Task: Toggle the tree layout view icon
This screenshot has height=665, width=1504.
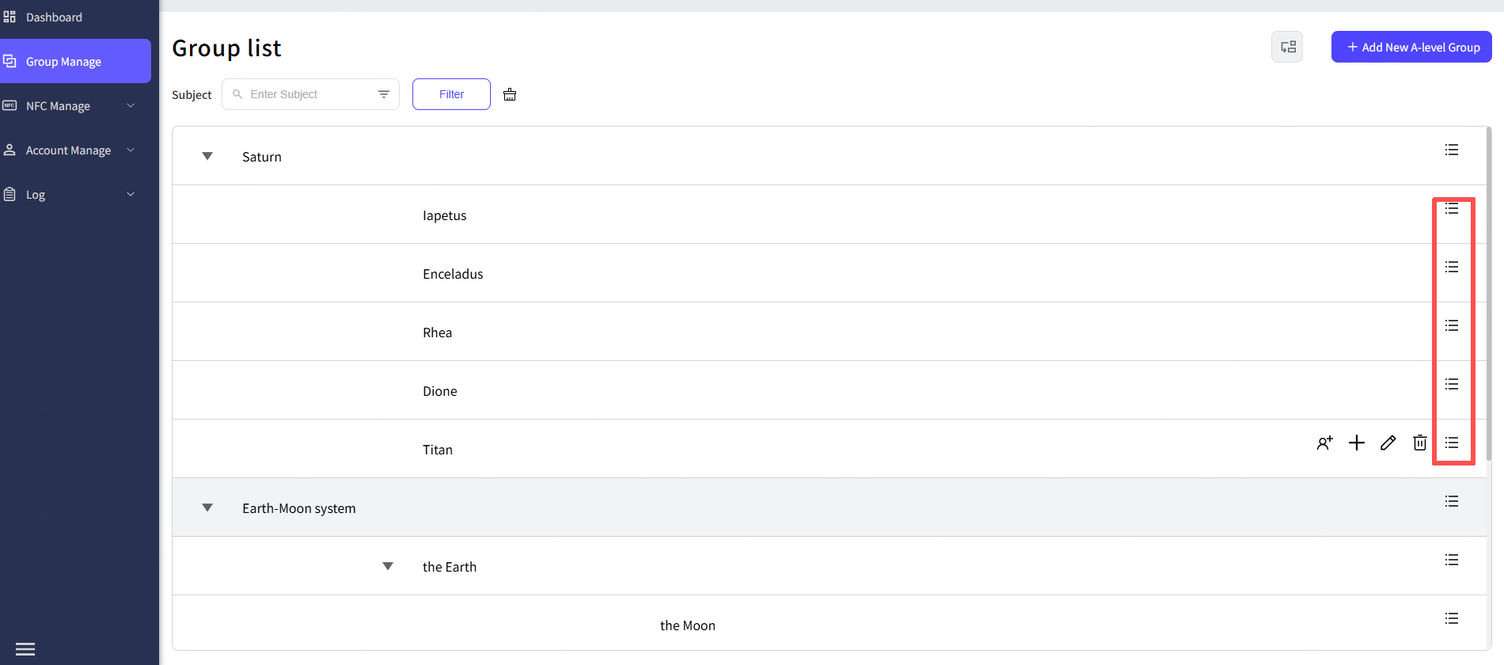Action: coord(1288,47)
